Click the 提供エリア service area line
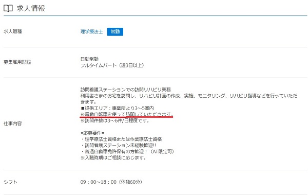This screenshot has height=195, width=308. click(117, 108)
